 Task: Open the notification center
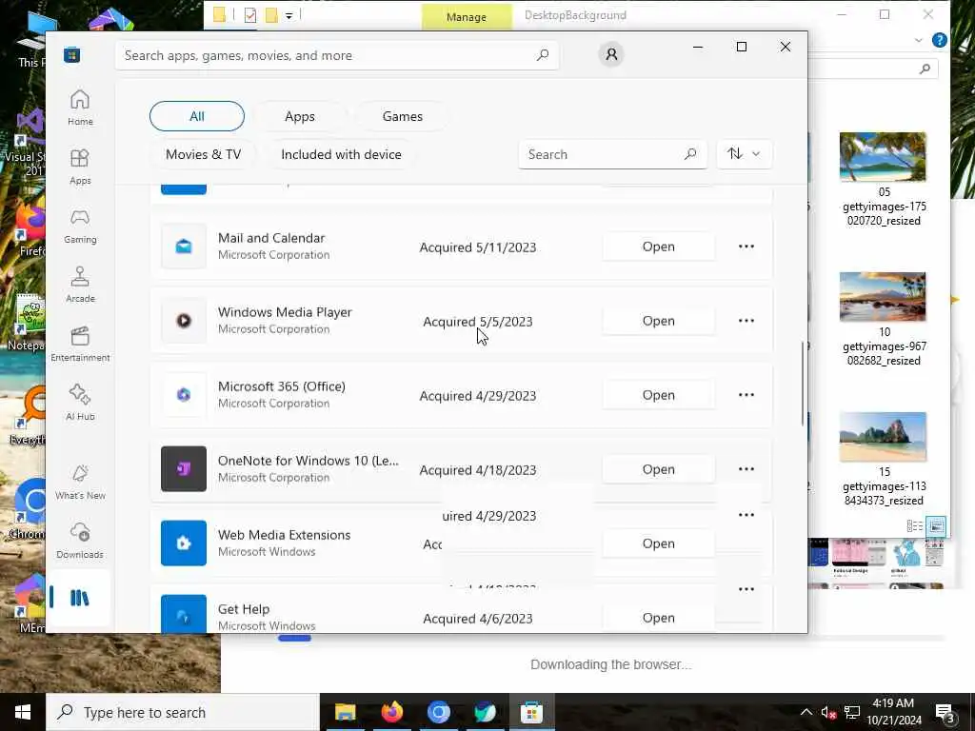(x=945, y=712)
